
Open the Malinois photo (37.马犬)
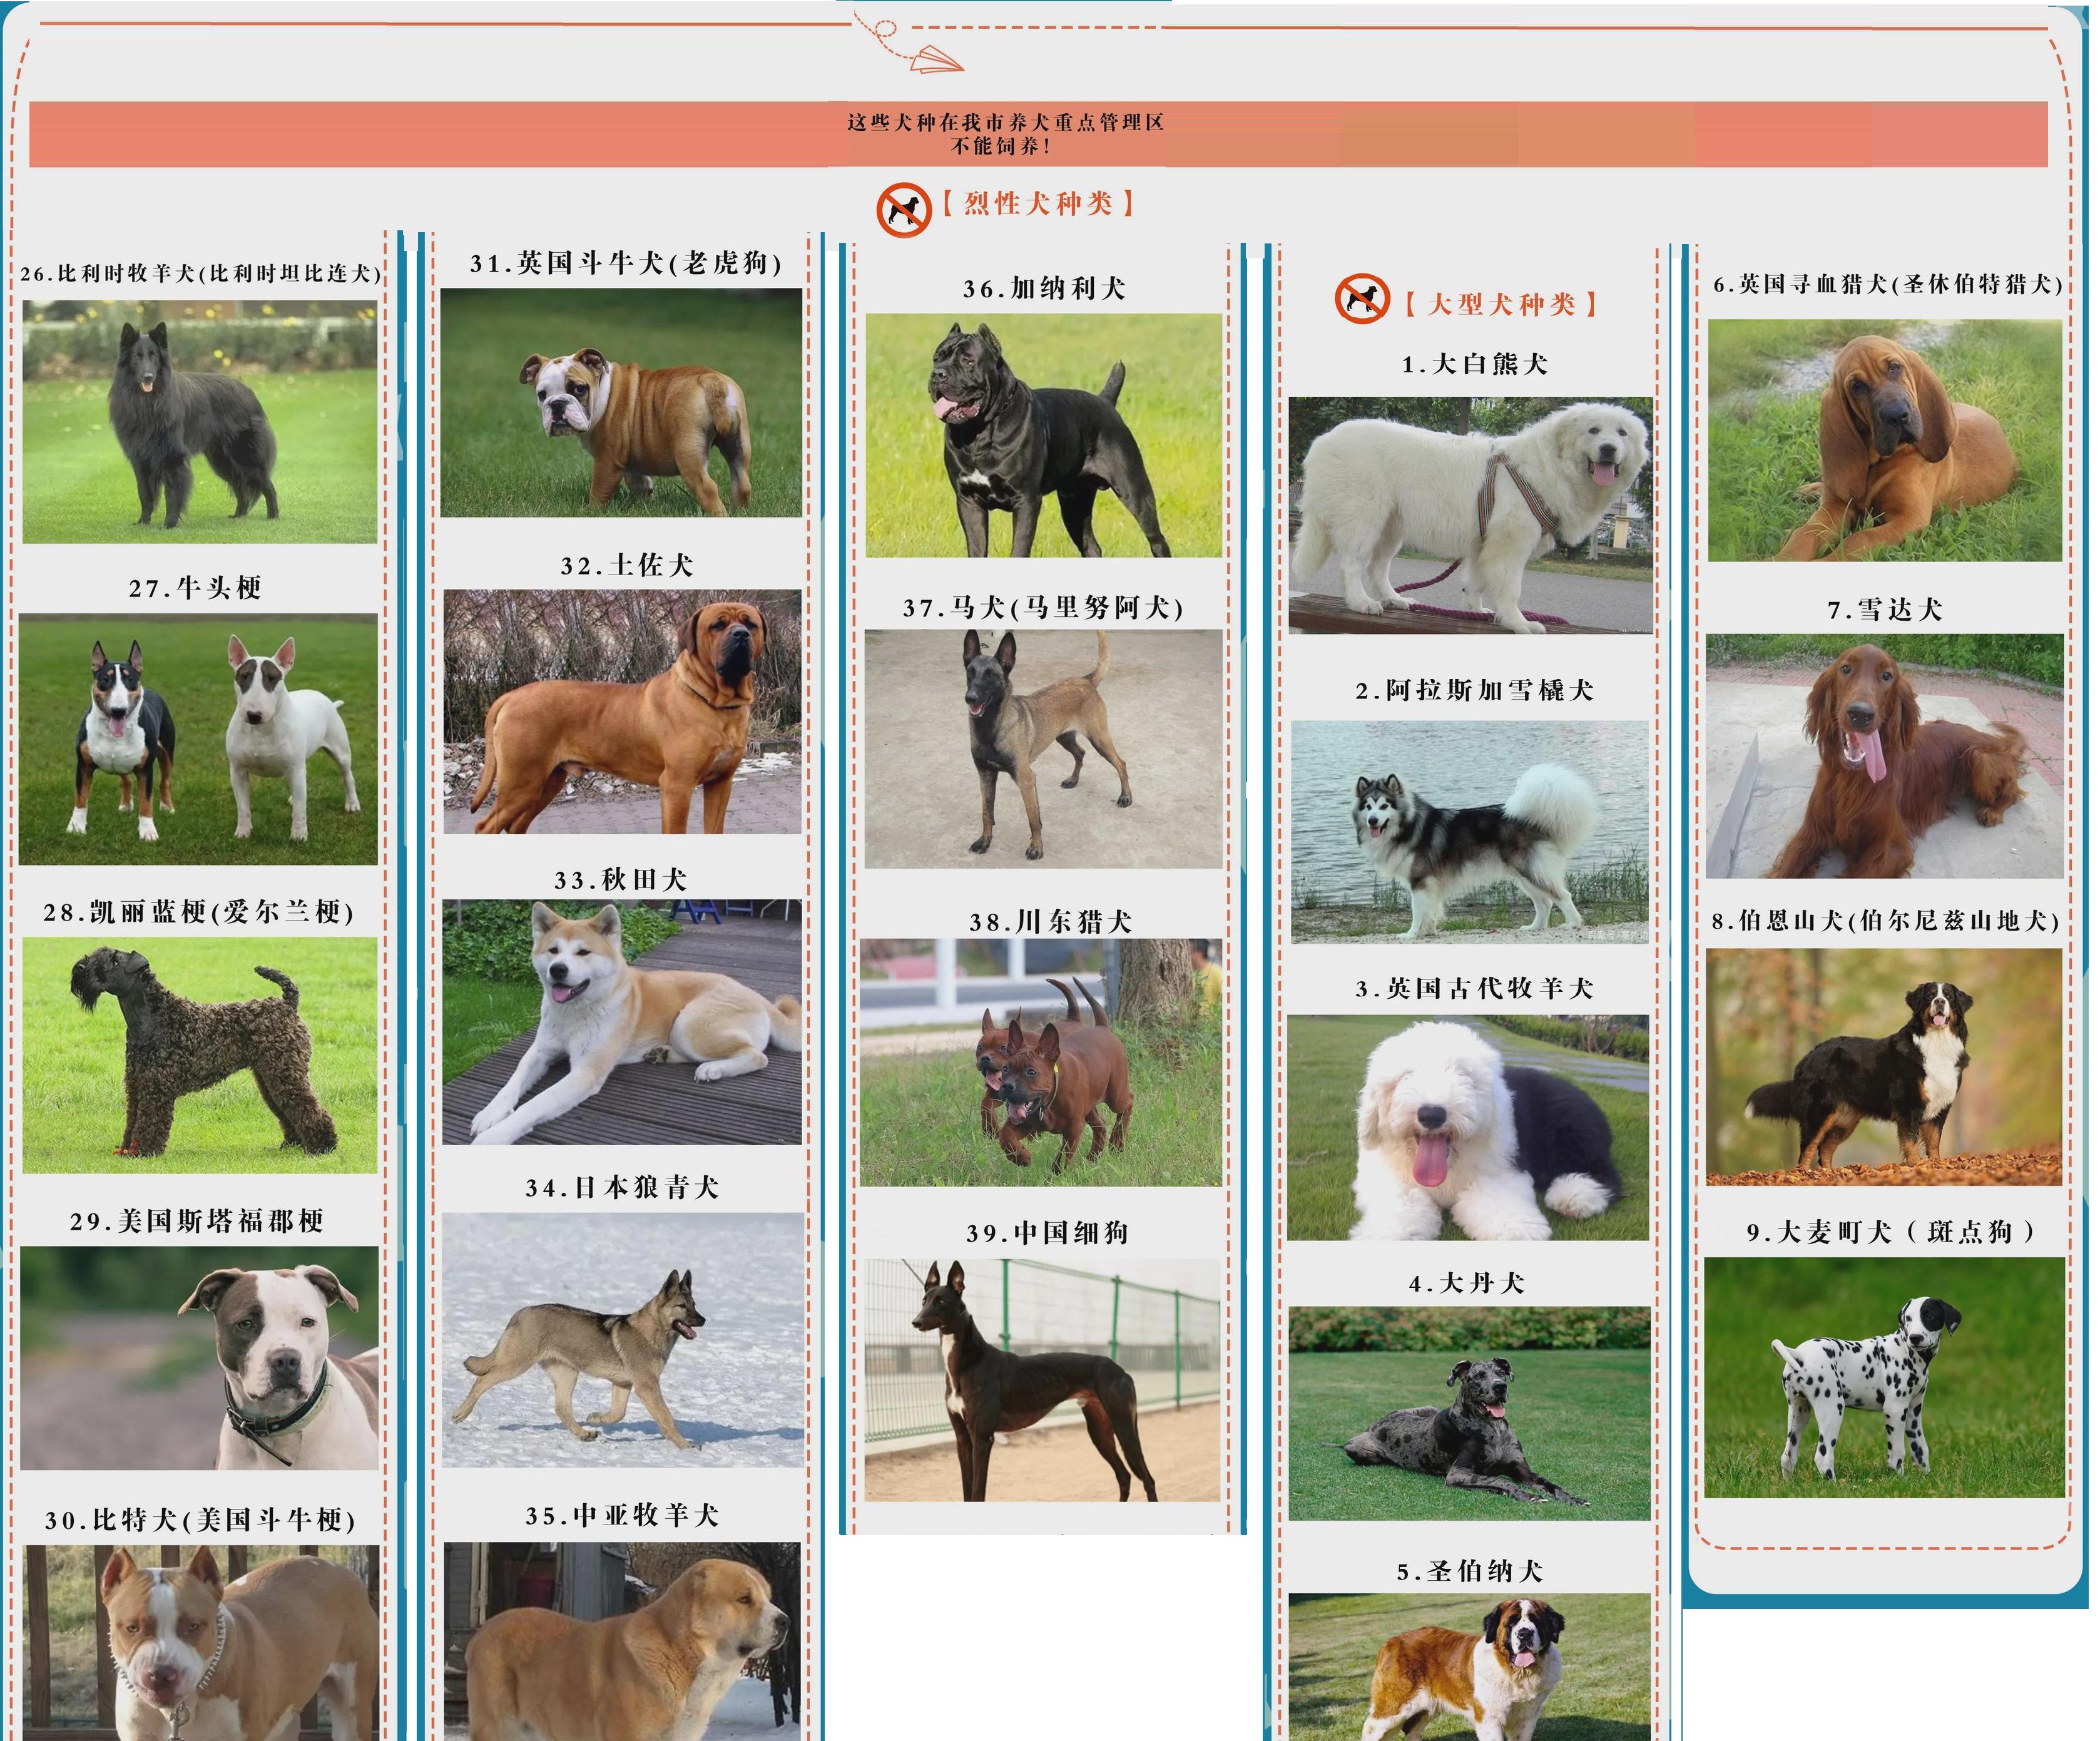tap(1043, 749)
